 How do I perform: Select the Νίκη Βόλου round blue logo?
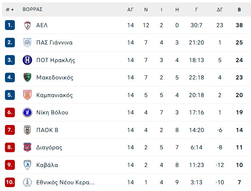(x=27, y=112)
